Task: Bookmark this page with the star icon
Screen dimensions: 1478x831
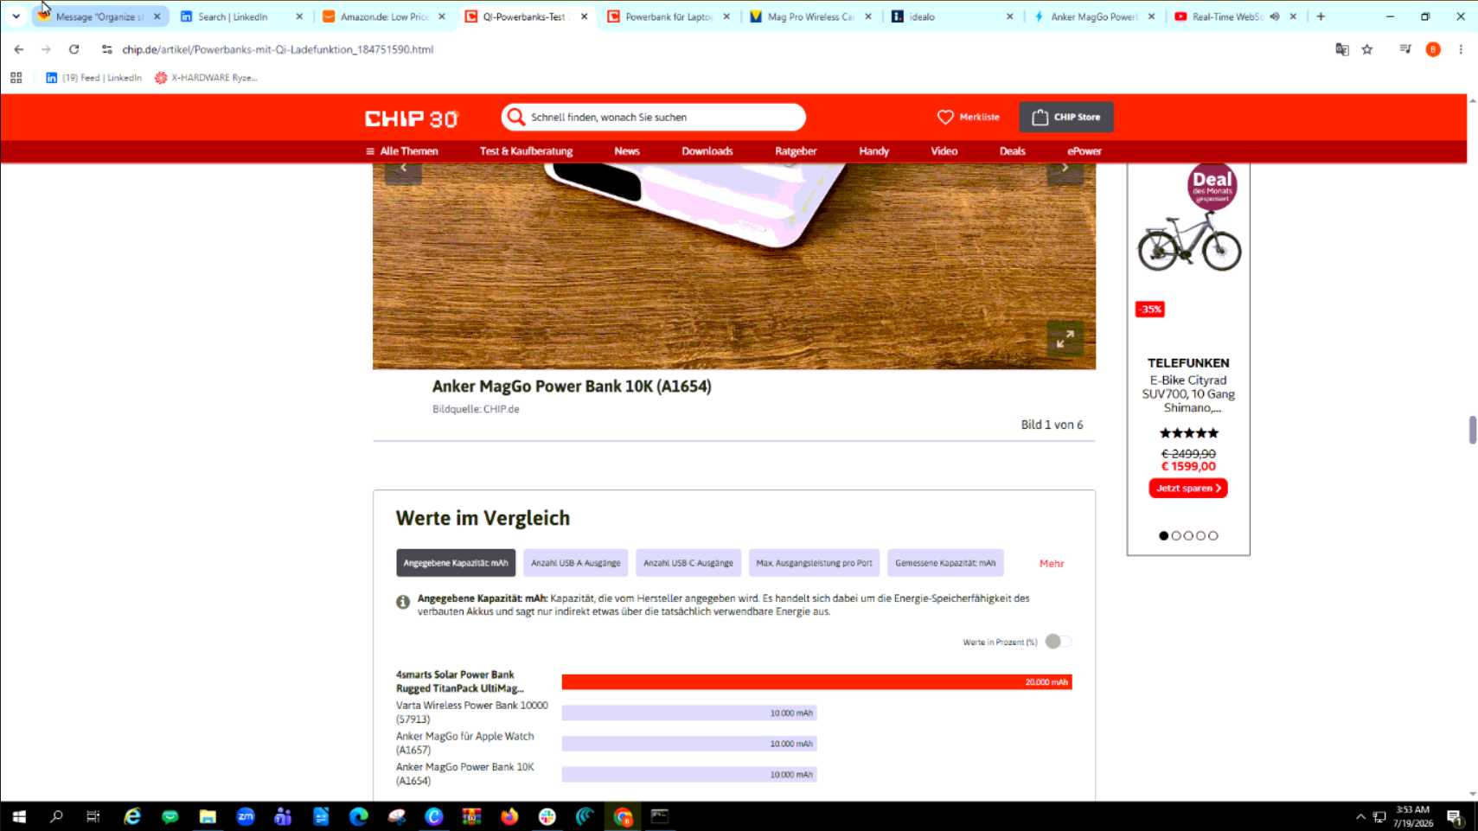Action: [1367, 49]
